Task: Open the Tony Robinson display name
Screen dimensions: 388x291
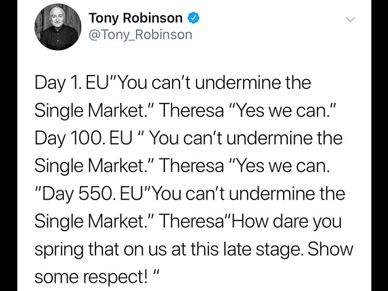Action: (x=135, y=17)
